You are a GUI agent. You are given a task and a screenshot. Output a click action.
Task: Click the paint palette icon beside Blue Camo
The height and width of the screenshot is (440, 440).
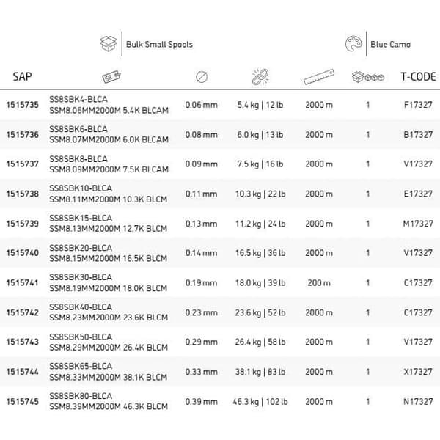point(353,43)
